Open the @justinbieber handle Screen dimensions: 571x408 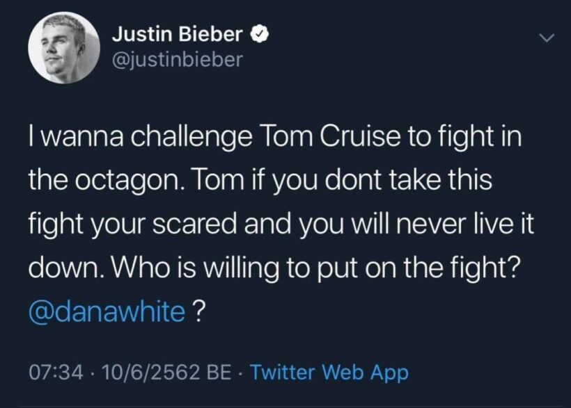[177, 60]
